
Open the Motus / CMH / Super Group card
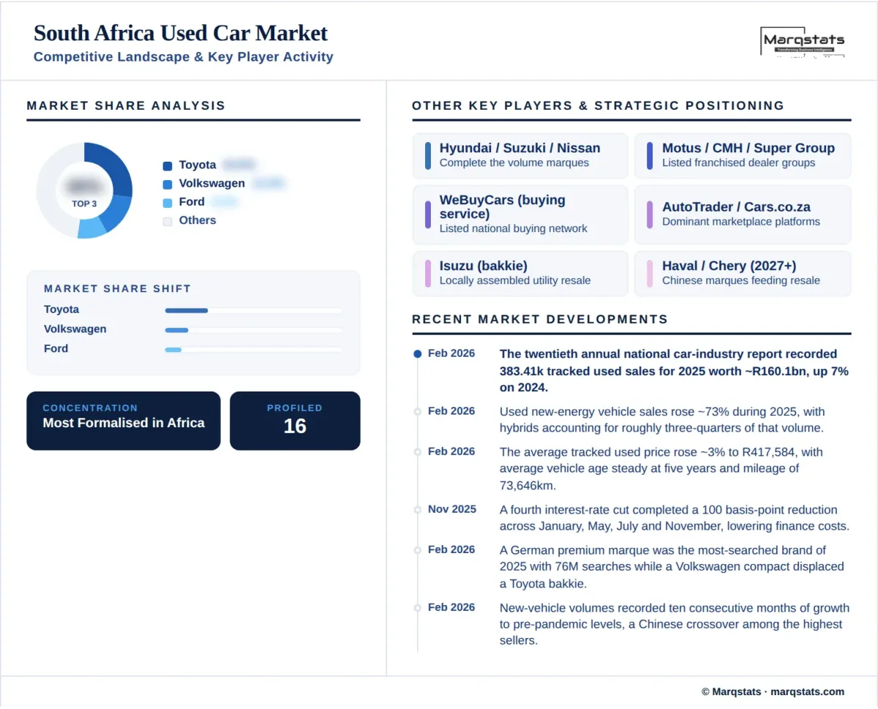(x=743, y=155)
